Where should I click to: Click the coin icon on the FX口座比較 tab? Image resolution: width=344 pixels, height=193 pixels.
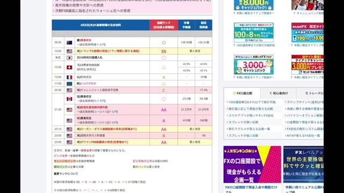pos(234,93)
